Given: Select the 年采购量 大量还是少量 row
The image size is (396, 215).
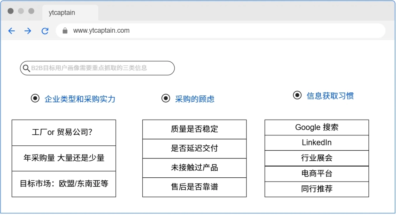Looking at the screenshot, I should click(64, 158).
